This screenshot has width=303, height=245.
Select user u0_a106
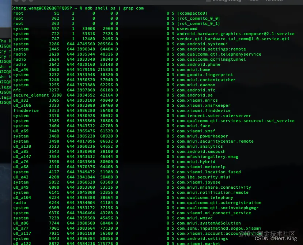pos(22,106)
